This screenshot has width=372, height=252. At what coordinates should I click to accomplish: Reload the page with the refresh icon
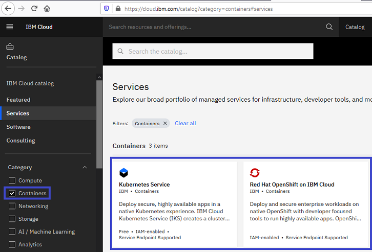(x=34, y=9)
